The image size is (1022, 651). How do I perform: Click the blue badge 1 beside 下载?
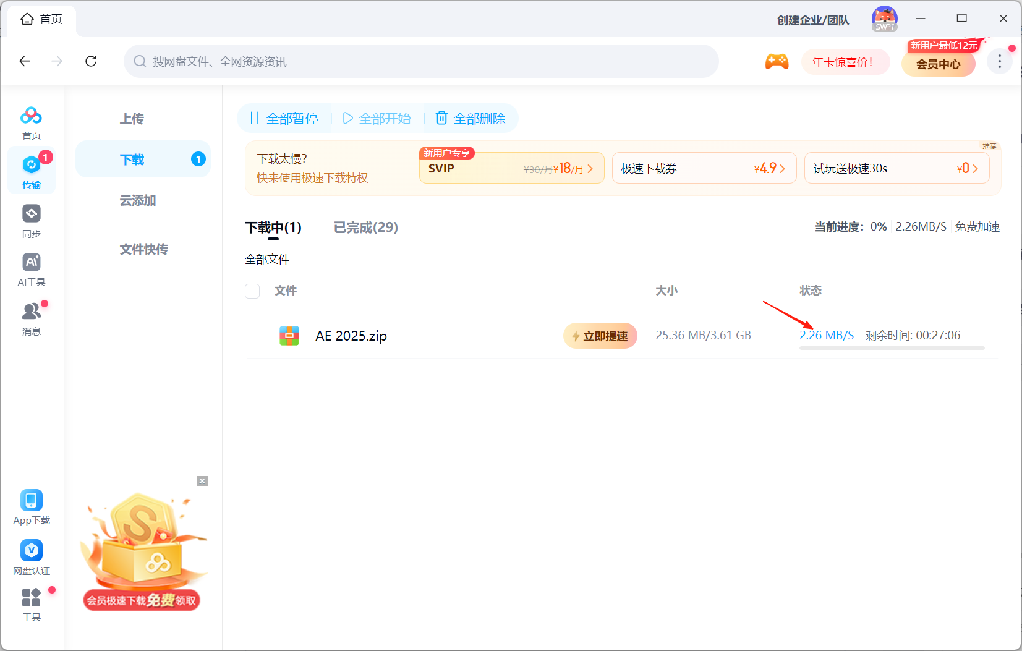point(198,160)
